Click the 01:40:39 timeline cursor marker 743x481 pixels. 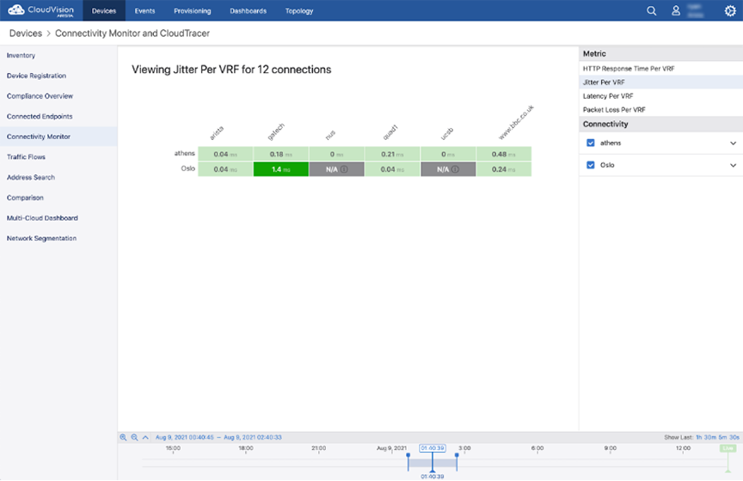433,448
